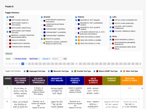The height and width of the screenshot is (109, 146).
Task: Click the Peshitta (Leiden) column header
Action: pos(112,80)
